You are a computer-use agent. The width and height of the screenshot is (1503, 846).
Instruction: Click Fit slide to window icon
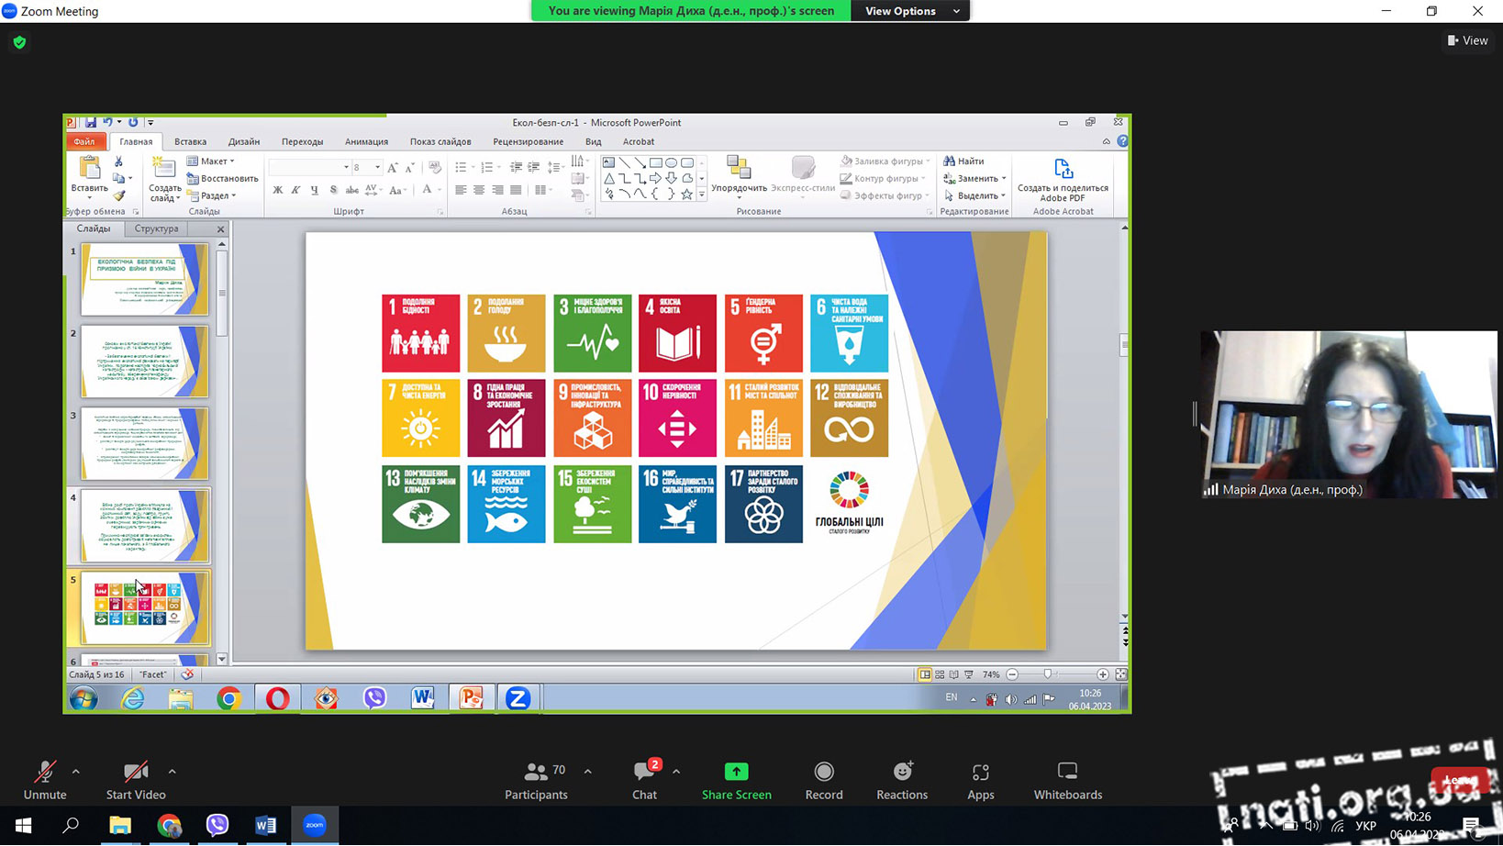(x=1120, y=674)
